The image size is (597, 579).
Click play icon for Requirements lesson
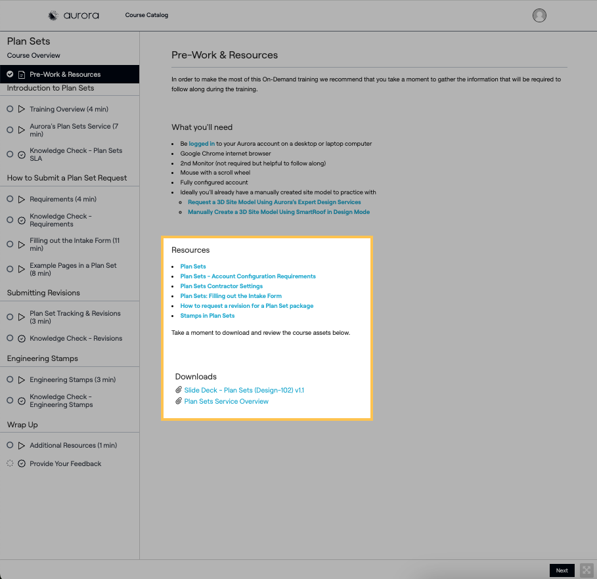point(22,200)
